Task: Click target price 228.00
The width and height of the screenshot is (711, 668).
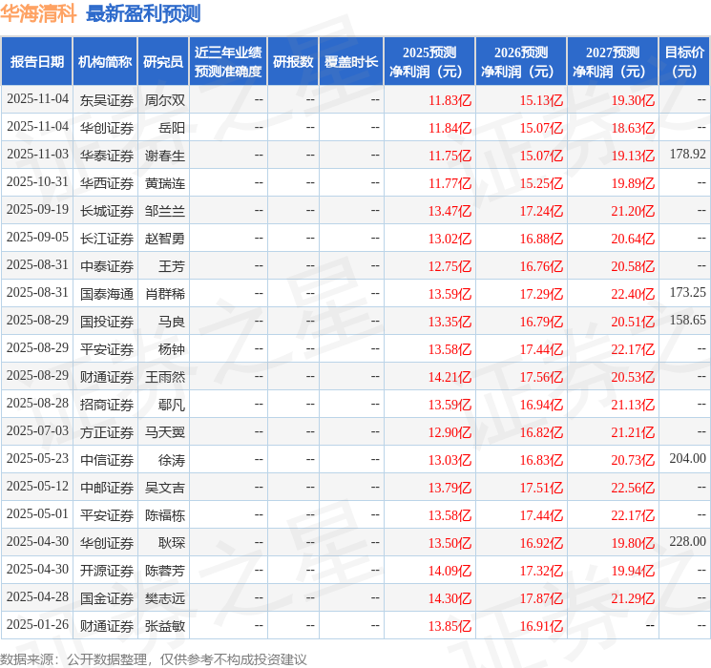Action: pos(688,541)
